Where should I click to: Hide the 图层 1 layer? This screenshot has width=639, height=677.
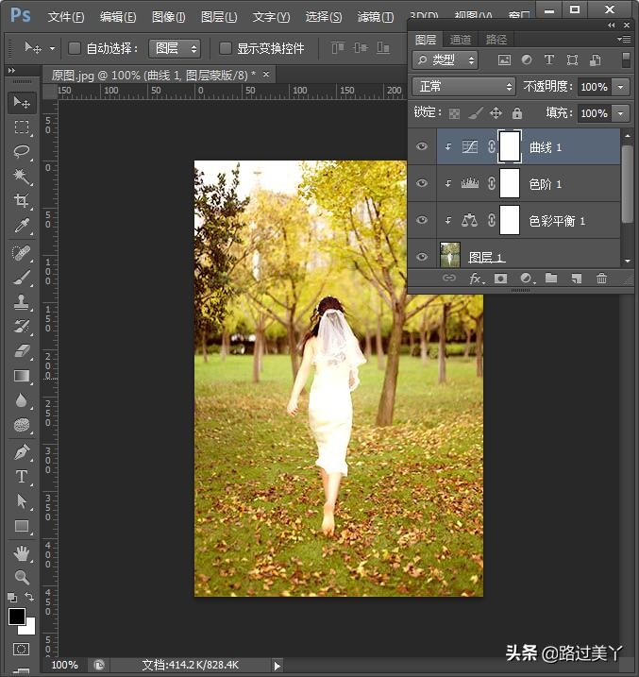[x=422, y=257]
